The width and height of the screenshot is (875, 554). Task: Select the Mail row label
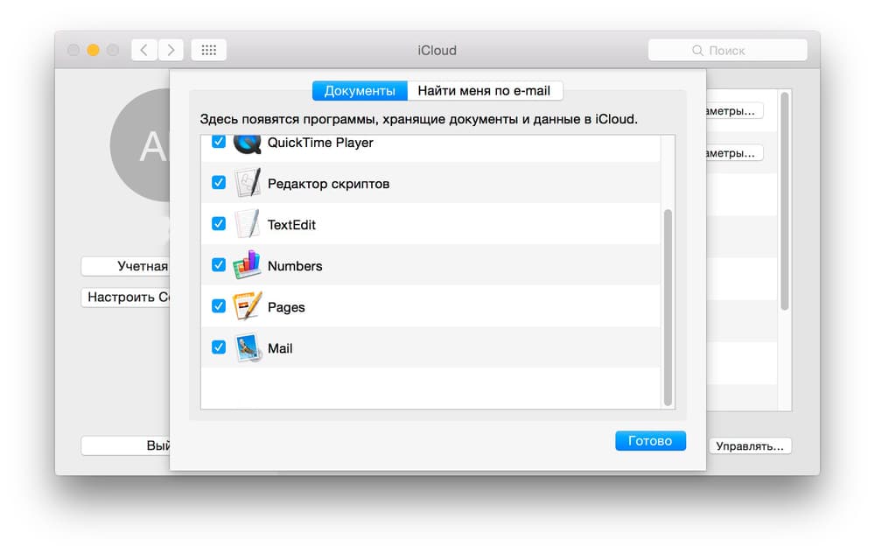tap(280, 348)
